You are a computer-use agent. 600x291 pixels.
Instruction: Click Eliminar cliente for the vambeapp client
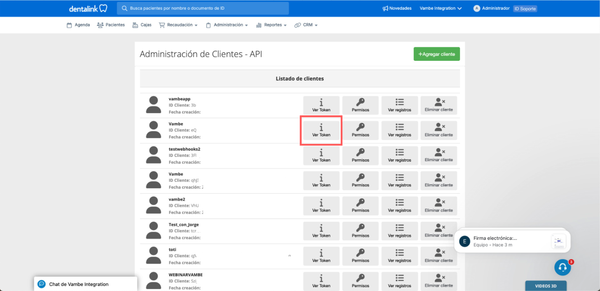438,105
